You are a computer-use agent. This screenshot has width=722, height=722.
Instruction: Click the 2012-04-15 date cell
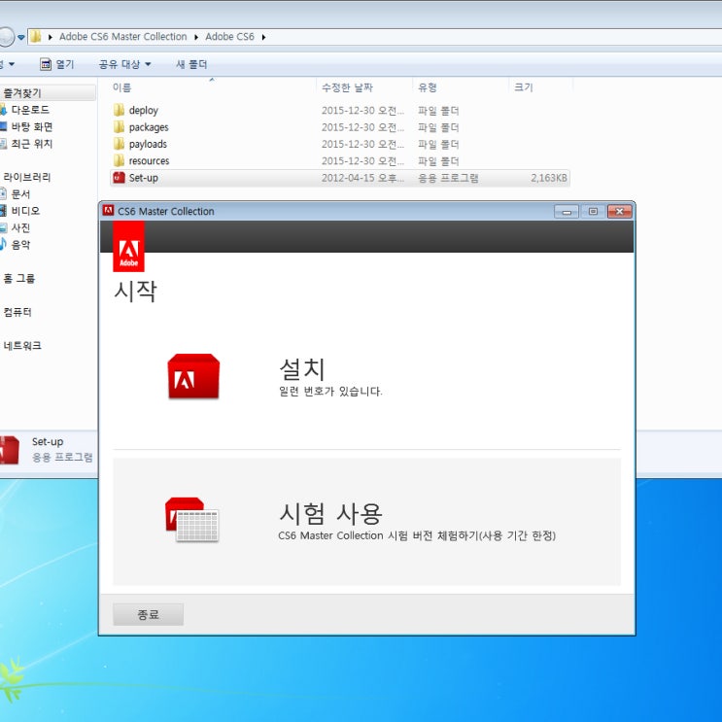click(362, 178)
